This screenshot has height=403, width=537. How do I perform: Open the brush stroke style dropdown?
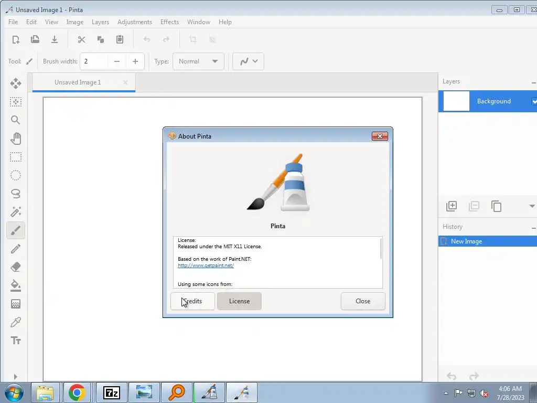248,61
